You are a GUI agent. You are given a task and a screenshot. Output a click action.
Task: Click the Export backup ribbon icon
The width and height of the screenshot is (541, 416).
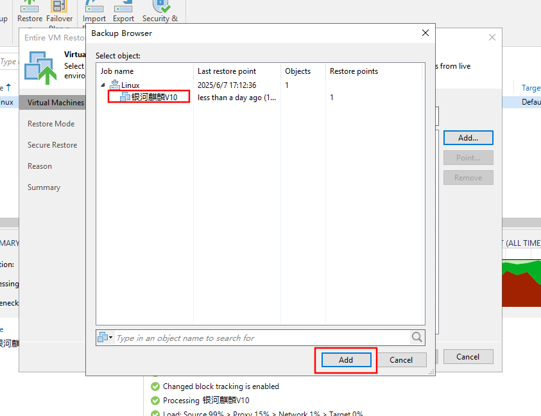click(x=123, y=12)
